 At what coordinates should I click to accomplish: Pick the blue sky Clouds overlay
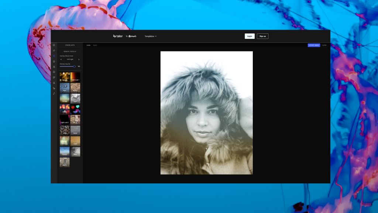(65, 152)
